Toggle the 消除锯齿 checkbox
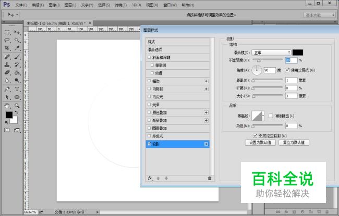The image size is (339, 216). (271, 116)
